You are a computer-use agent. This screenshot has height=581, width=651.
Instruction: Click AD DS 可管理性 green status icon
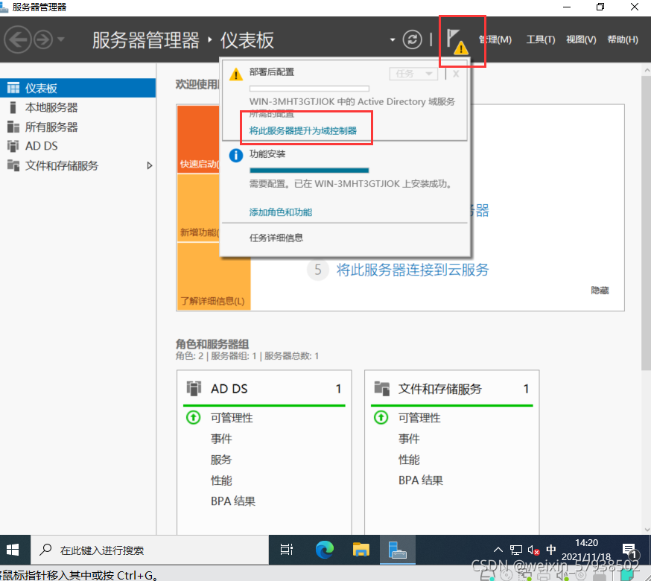(193, 417)
